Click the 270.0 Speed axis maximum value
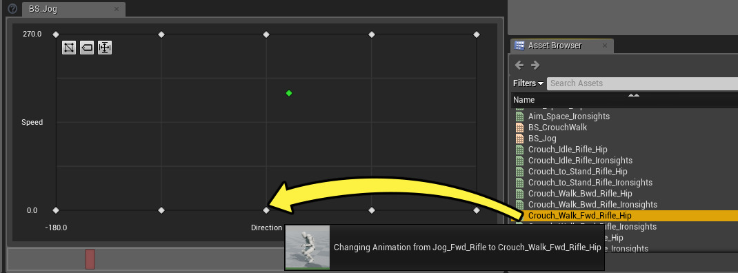This screenshot has height=273, width=738. (x=32, y=34)
